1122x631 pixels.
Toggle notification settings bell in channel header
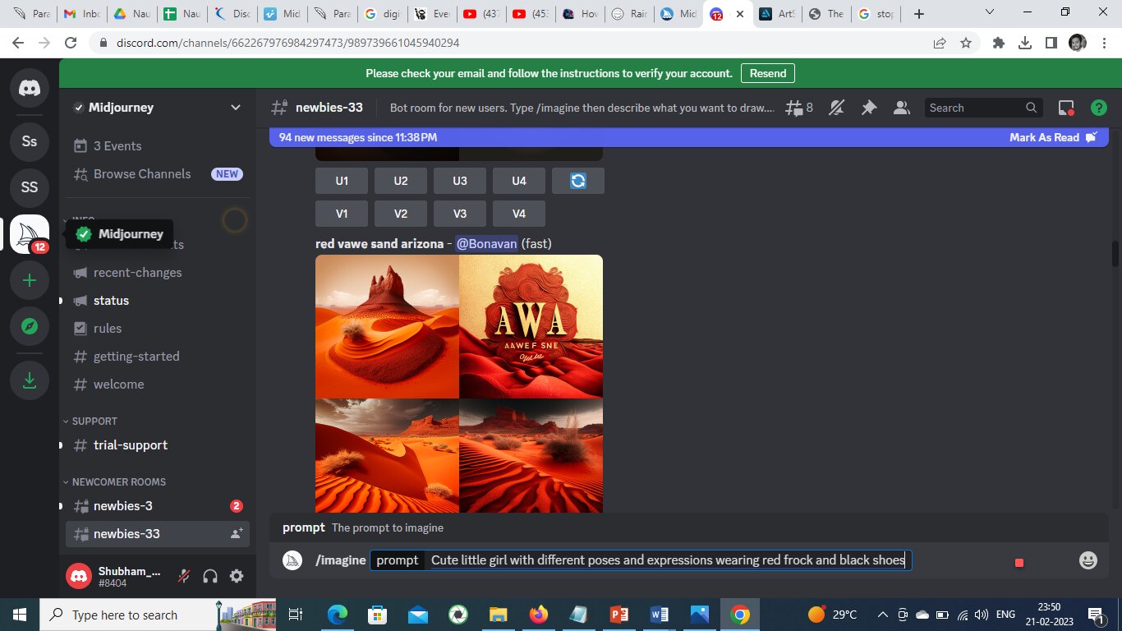[836, 108]
